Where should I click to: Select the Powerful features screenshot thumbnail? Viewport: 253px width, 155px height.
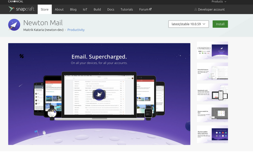click(x=212, y=71)
